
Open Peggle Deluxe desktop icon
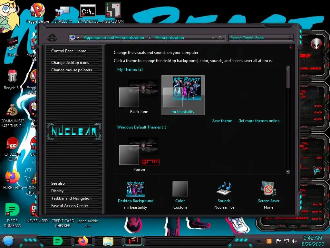coord(37,13)
